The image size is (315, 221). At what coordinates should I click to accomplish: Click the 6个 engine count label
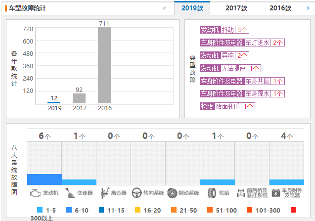coord(45,136)
